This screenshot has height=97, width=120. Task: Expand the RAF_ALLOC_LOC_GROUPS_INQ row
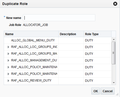[x=8, y=47]
